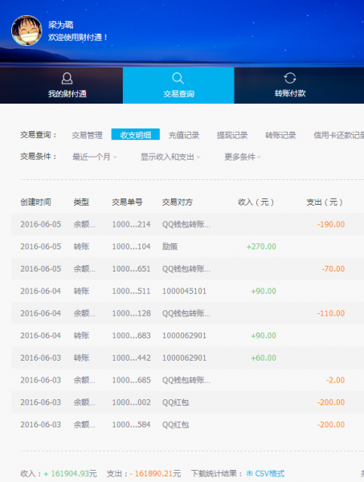Click the 创建时间 column header
Screen dimensions: 364x482
coord(35,202)
